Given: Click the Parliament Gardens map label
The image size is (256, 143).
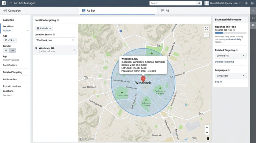Looking at the screenshot, I should [160, 92].
